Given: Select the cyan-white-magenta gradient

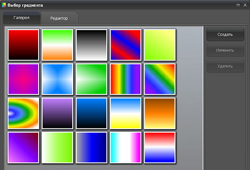Looking at the screenshot, I should (x=125, y=148).
